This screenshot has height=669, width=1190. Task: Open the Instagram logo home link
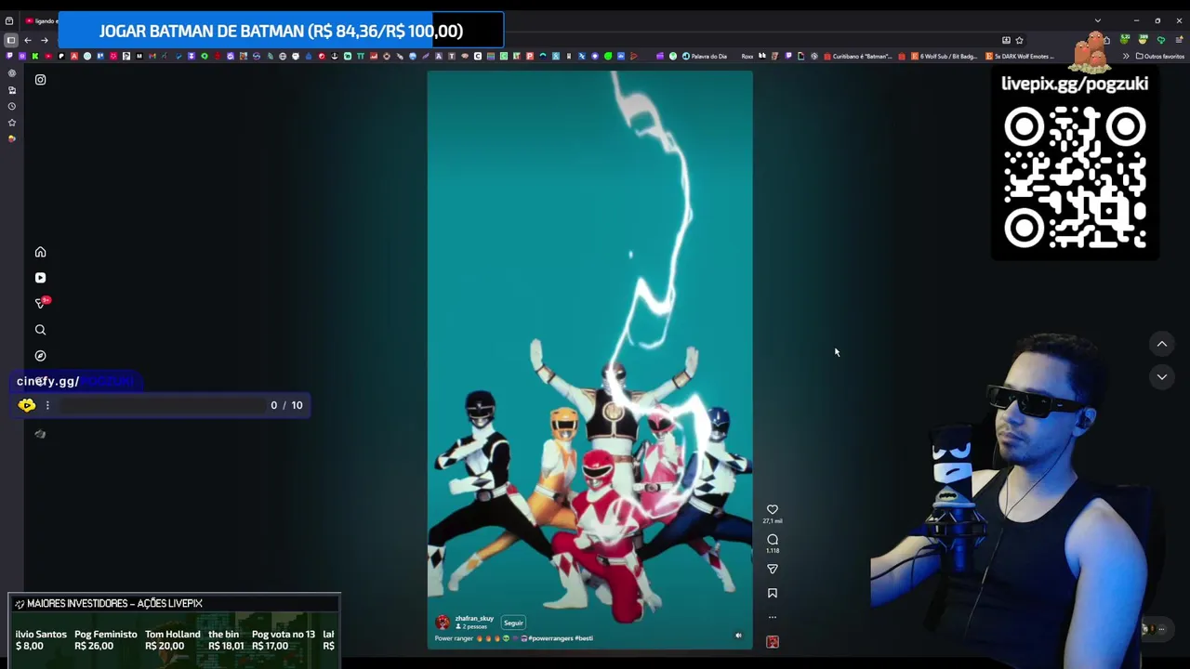(40, 80)
